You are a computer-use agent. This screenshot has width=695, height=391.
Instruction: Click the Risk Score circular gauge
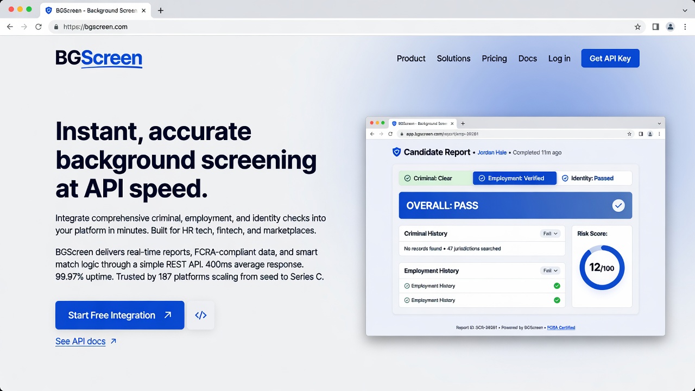(x=602, y=268)
